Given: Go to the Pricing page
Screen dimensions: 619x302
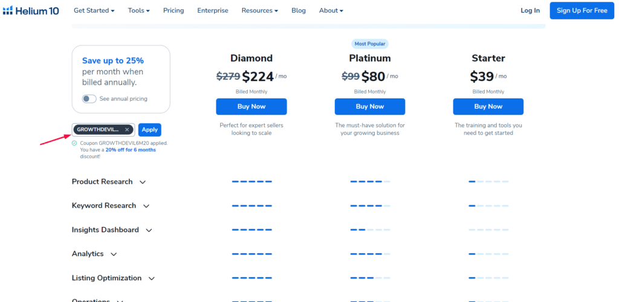Looking at the screenshot, I should 173,11.
